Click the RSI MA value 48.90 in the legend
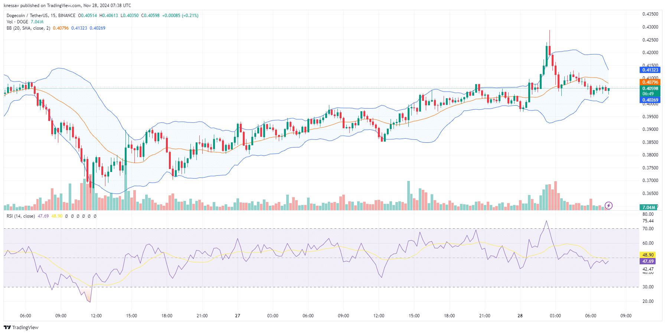Viewport: 666px width, 334px height. [57, 216]
